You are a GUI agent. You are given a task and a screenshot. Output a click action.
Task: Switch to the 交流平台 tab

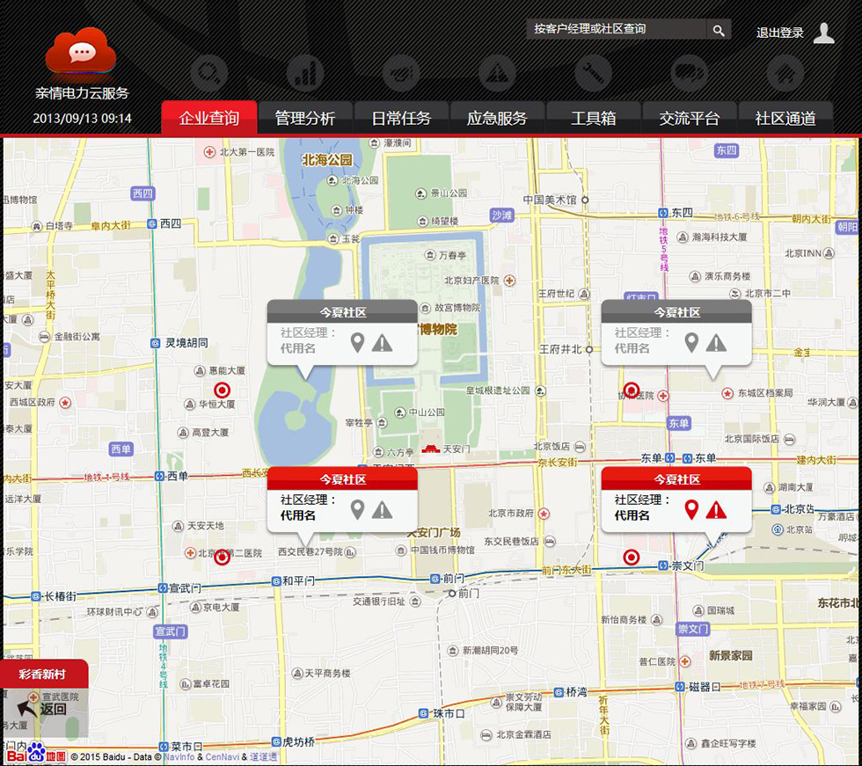[690, 118]
